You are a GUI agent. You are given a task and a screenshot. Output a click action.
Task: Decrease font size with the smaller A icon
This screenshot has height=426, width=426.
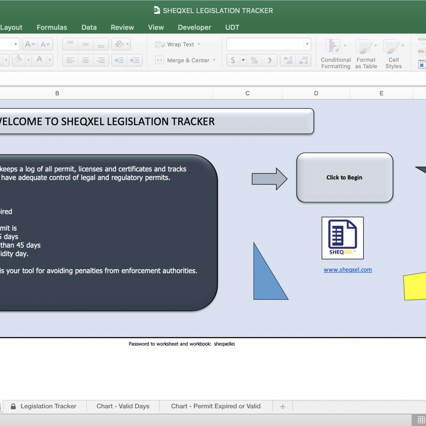click(45, 44)
